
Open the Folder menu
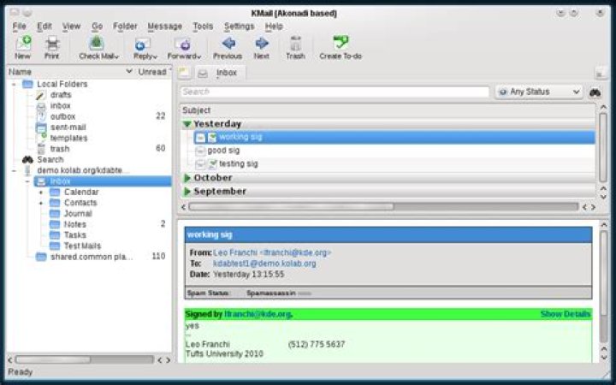pyautogui.click(x=125, y=27)
